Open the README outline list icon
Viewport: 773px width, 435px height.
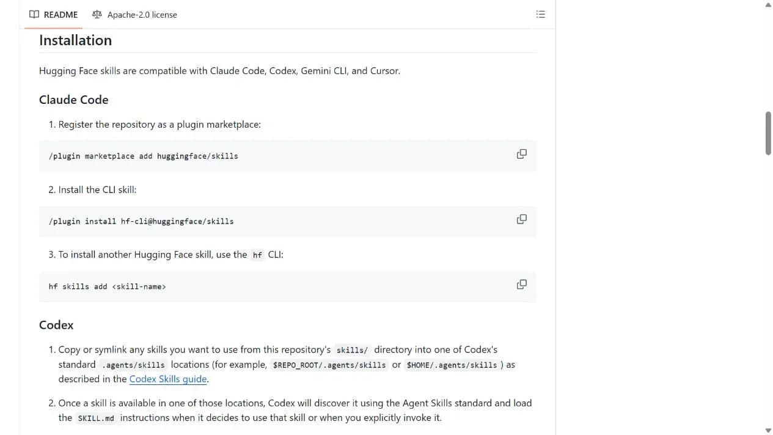tap(540, 14)
